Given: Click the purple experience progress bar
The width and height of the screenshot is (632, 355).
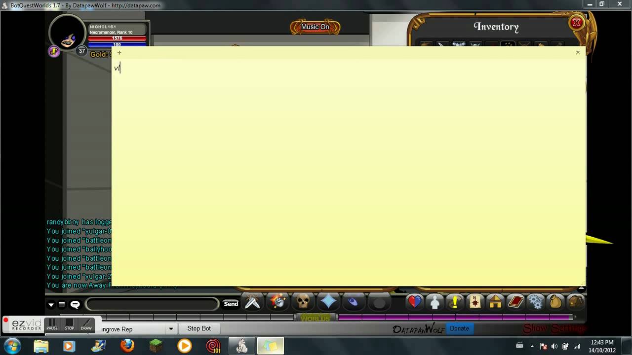Looking at the screenshot, I should point(454,318).
